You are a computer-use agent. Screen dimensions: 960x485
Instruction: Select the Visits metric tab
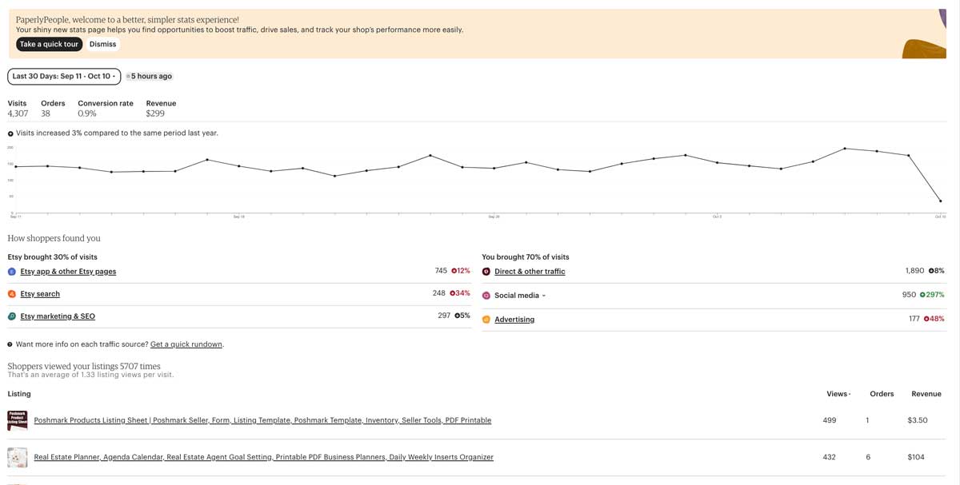[18, 109]
